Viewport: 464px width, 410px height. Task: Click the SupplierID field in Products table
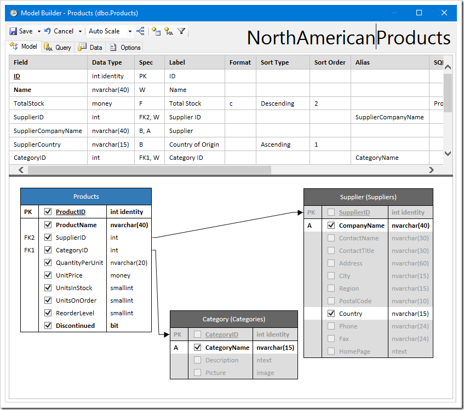coord(71,238)
